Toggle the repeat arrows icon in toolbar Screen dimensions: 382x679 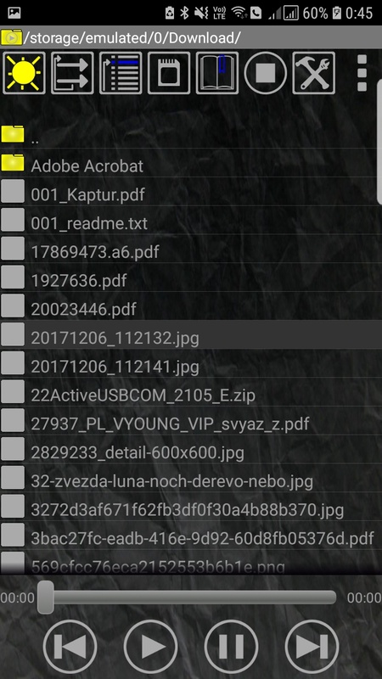[x=72, y=73]
